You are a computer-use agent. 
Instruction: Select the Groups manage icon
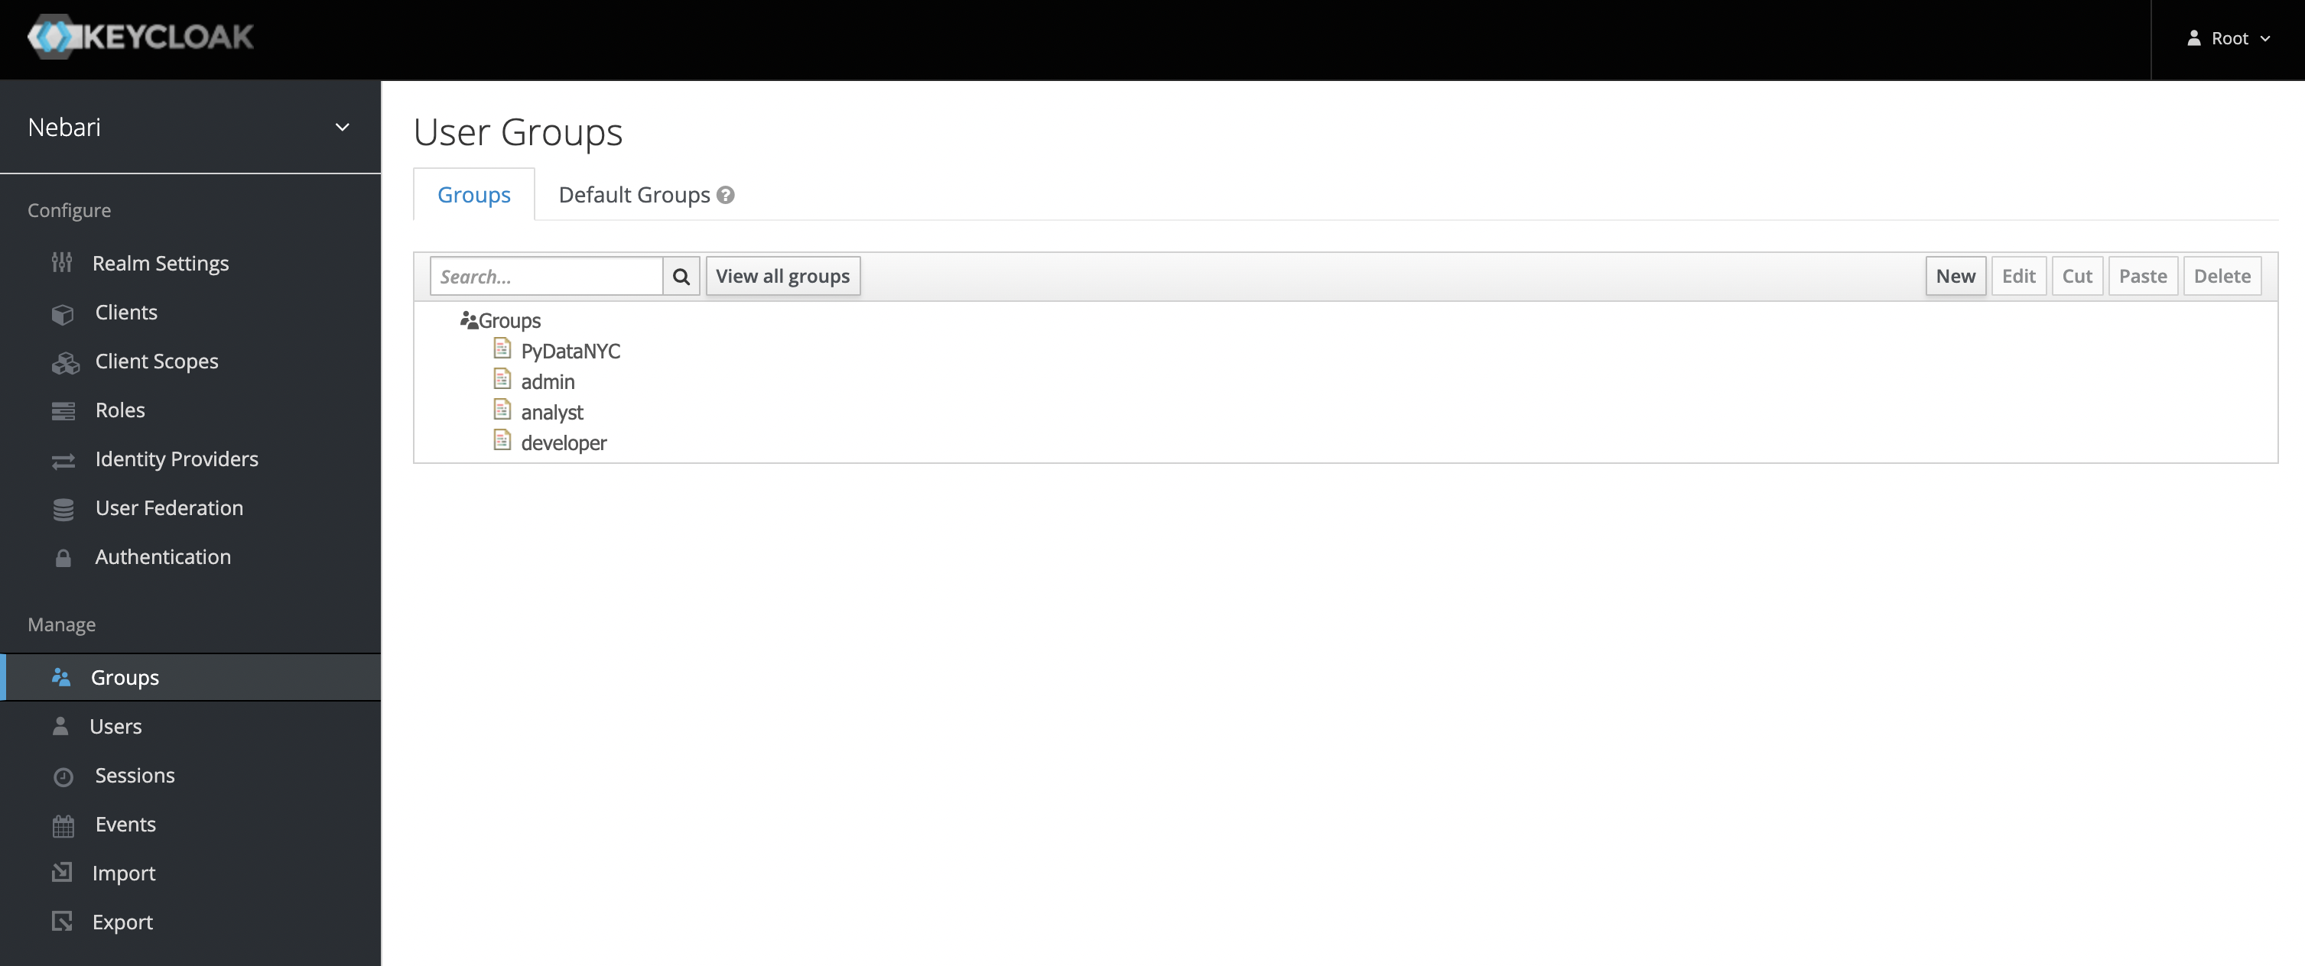(59, 676)
